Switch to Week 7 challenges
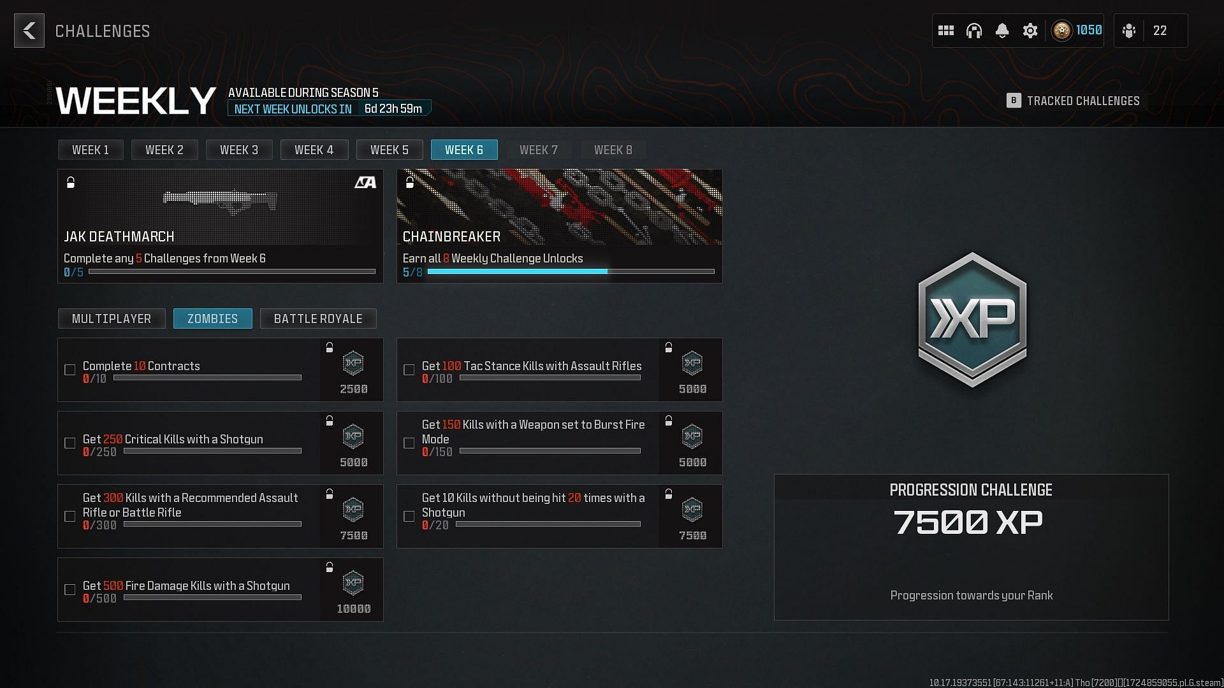 pyautogui.click(x=538, y=150)
